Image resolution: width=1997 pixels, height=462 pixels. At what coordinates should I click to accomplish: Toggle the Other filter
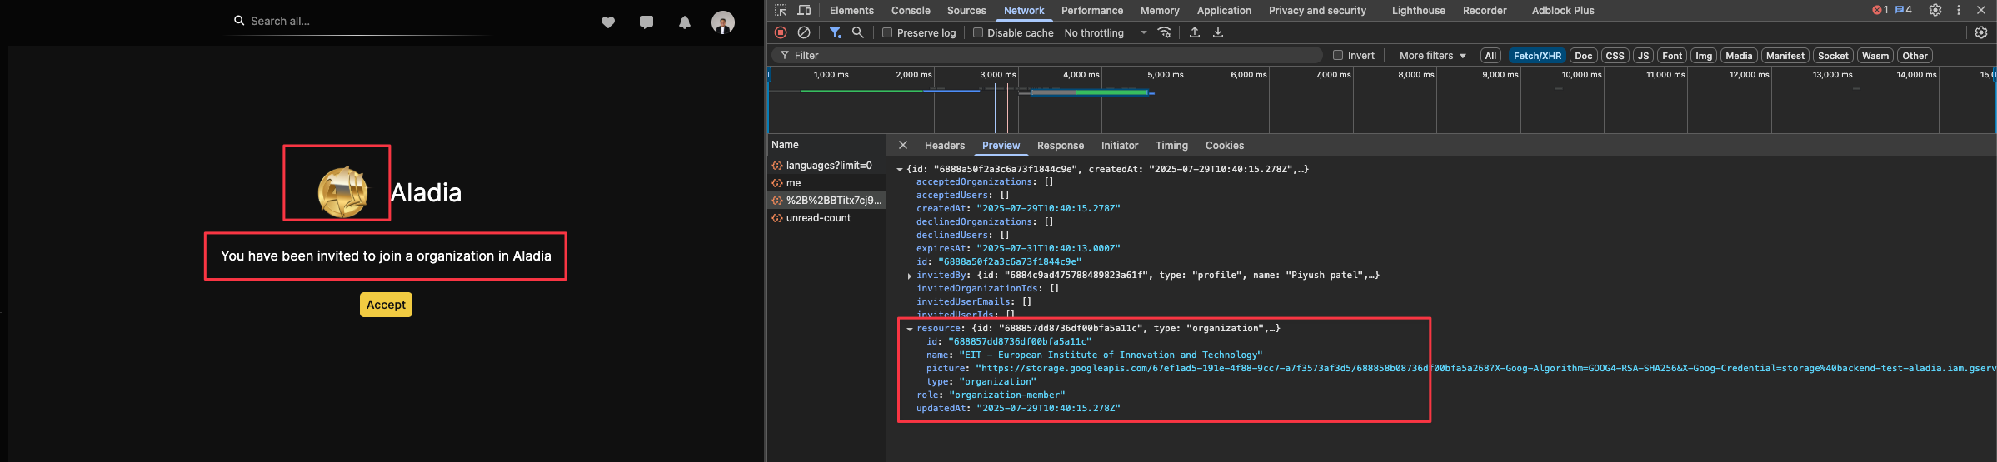(x=1915, y=56)
